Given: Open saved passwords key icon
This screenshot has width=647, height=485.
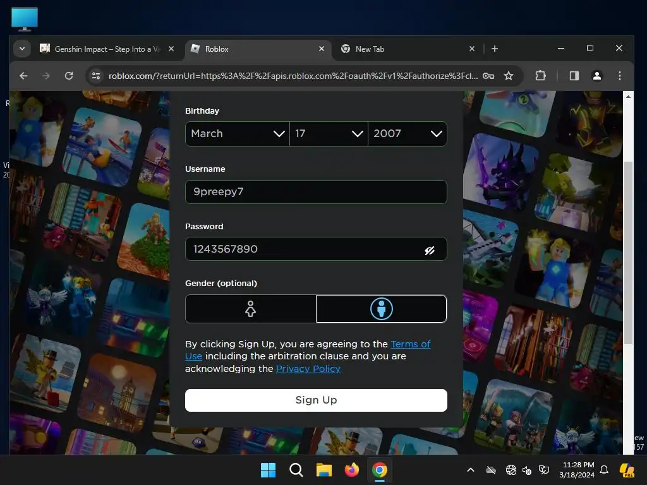Looking at the screenshot, I should coord(488,76).
